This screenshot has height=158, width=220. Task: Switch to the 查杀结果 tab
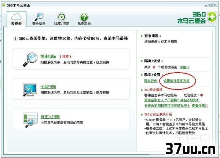point(39,19)
